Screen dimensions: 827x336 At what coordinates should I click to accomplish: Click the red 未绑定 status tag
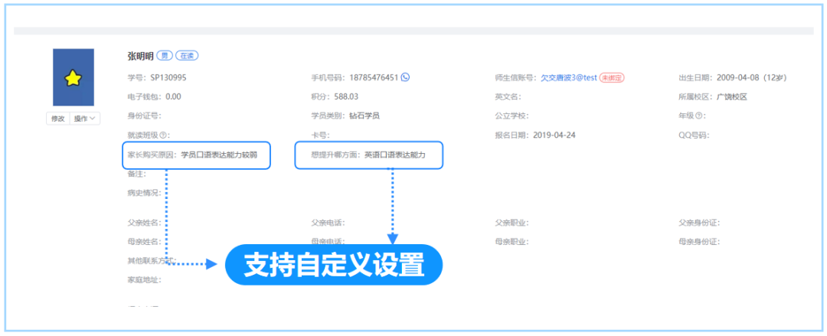tap(613, 77)
